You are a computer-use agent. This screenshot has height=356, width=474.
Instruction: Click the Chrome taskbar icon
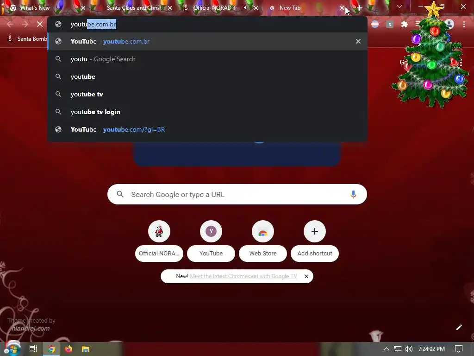coord(52,350)
